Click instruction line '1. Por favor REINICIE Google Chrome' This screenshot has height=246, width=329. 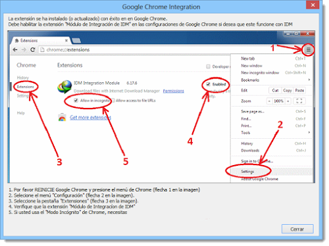[105, 189]
